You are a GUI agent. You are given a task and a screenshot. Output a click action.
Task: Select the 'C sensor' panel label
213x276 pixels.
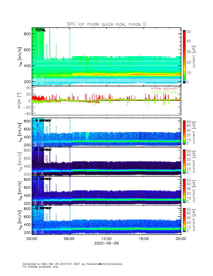(x=43, y=179)
